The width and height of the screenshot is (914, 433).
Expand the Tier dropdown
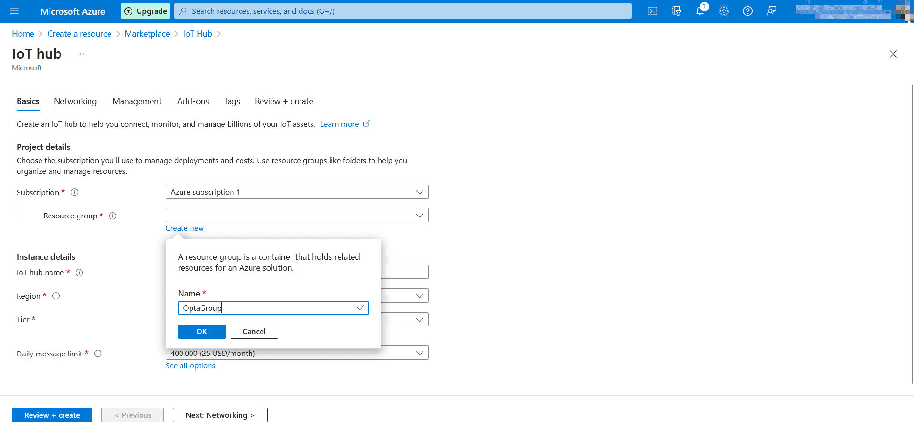pos(419,319)
